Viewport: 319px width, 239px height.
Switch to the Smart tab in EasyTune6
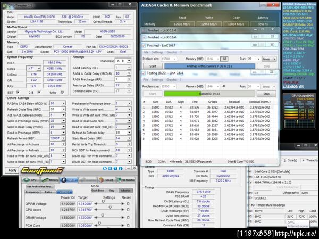pyautogui.click(x=106, y=180)
